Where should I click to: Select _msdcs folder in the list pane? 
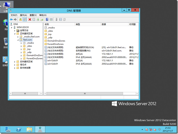pos(51,28)
